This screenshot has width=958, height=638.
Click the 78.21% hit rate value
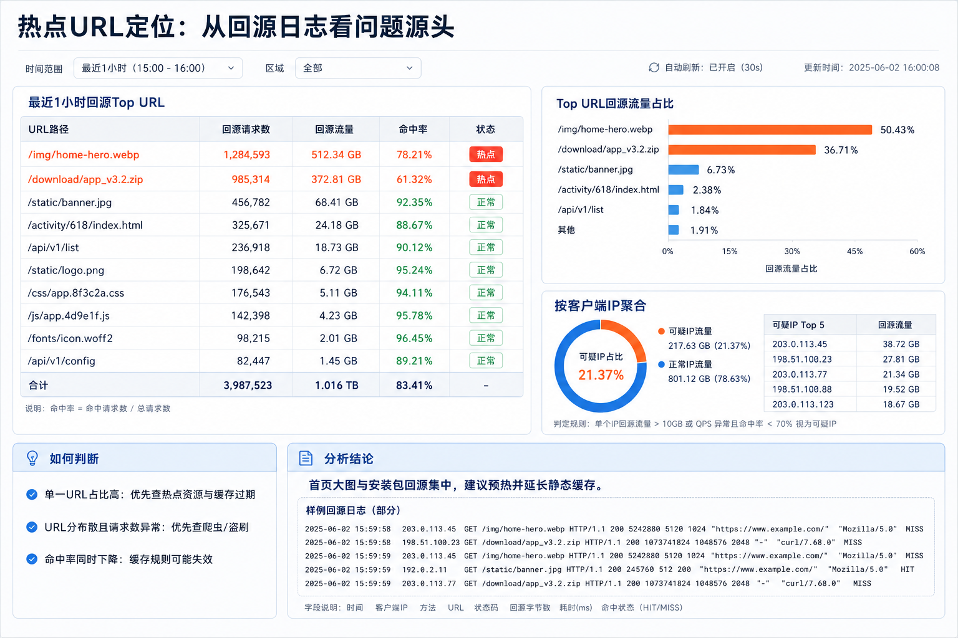click(414, 155)
